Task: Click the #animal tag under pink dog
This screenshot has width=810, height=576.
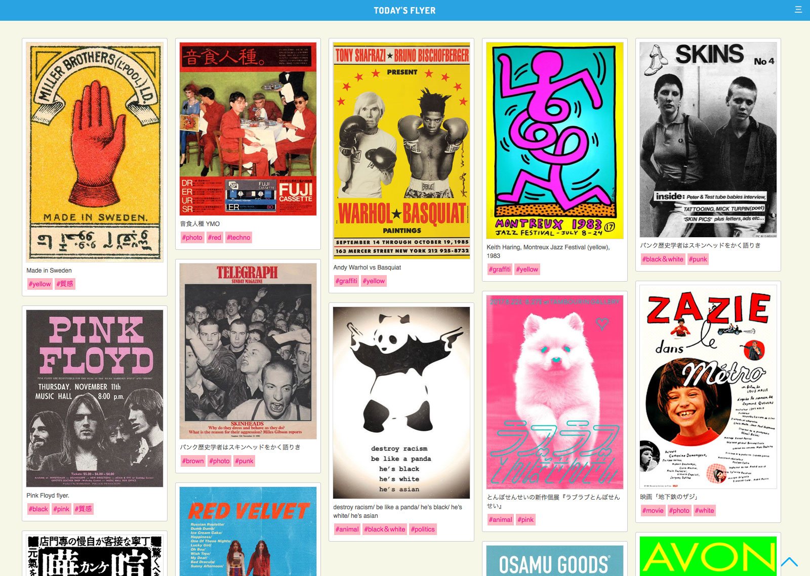Action: tap(500, 519)
